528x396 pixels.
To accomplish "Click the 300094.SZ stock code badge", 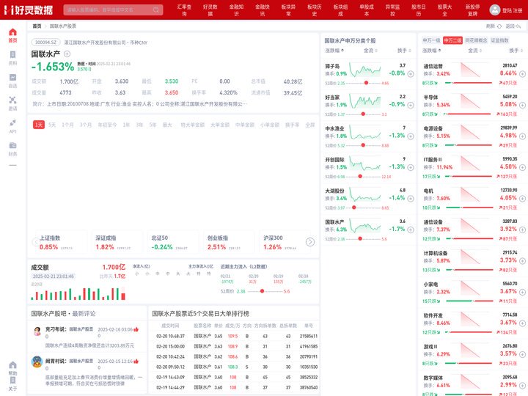I will pos(45,43).
